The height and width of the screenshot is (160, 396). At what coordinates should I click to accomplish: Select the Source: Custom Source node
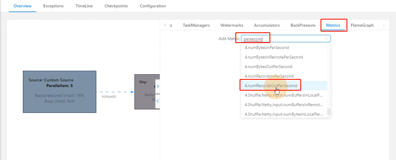coord(60,92)
